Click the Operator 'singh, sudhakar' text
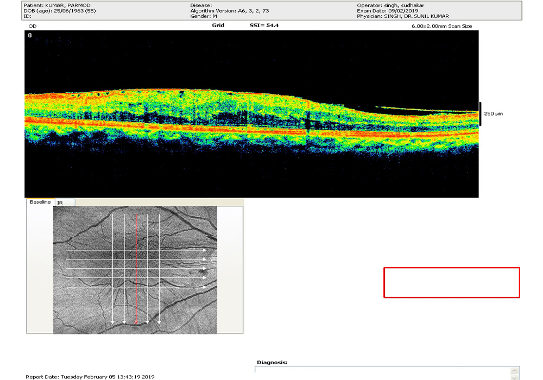Screen dimensions: 543x380 (404, 5)
